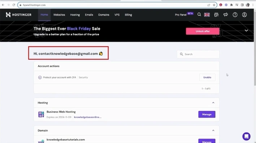Open the help question mark icon
Viewport: 256px width, 143px height.
pos(235,15)
